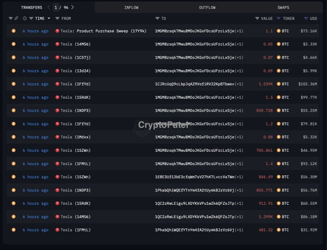
Task: Click the page number field showing 1
Action: point(56,8)
